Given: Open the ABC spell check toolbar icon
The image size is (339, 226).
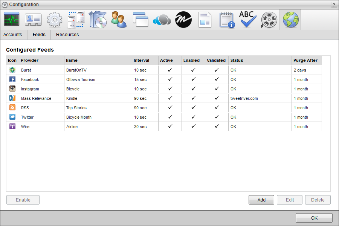Looking at the screenshot, I should click(247, 19).
